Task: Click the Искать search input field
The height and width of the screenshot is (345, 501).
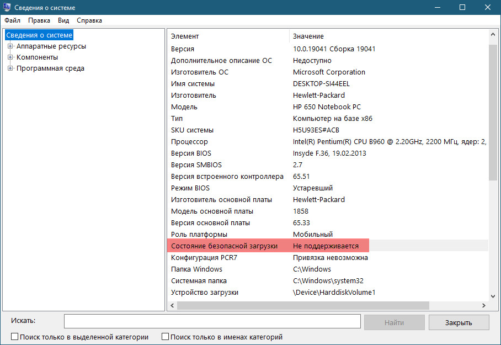Action: pyautogui.click(x=212, y=321)
